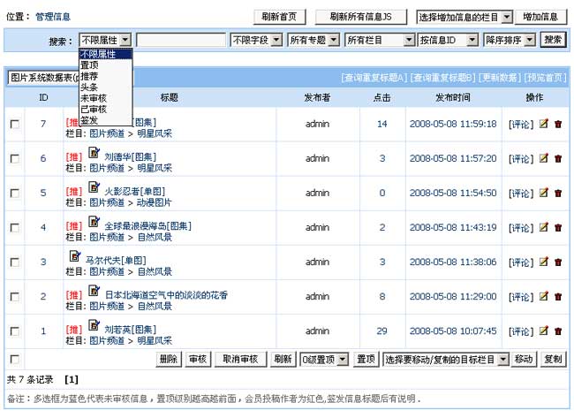Image resolution: width=574 pixels, height=418 pixels.
Task: Toggle the select-all checkbox below the table
Action: pyautogui.click(x=14, y=359)
